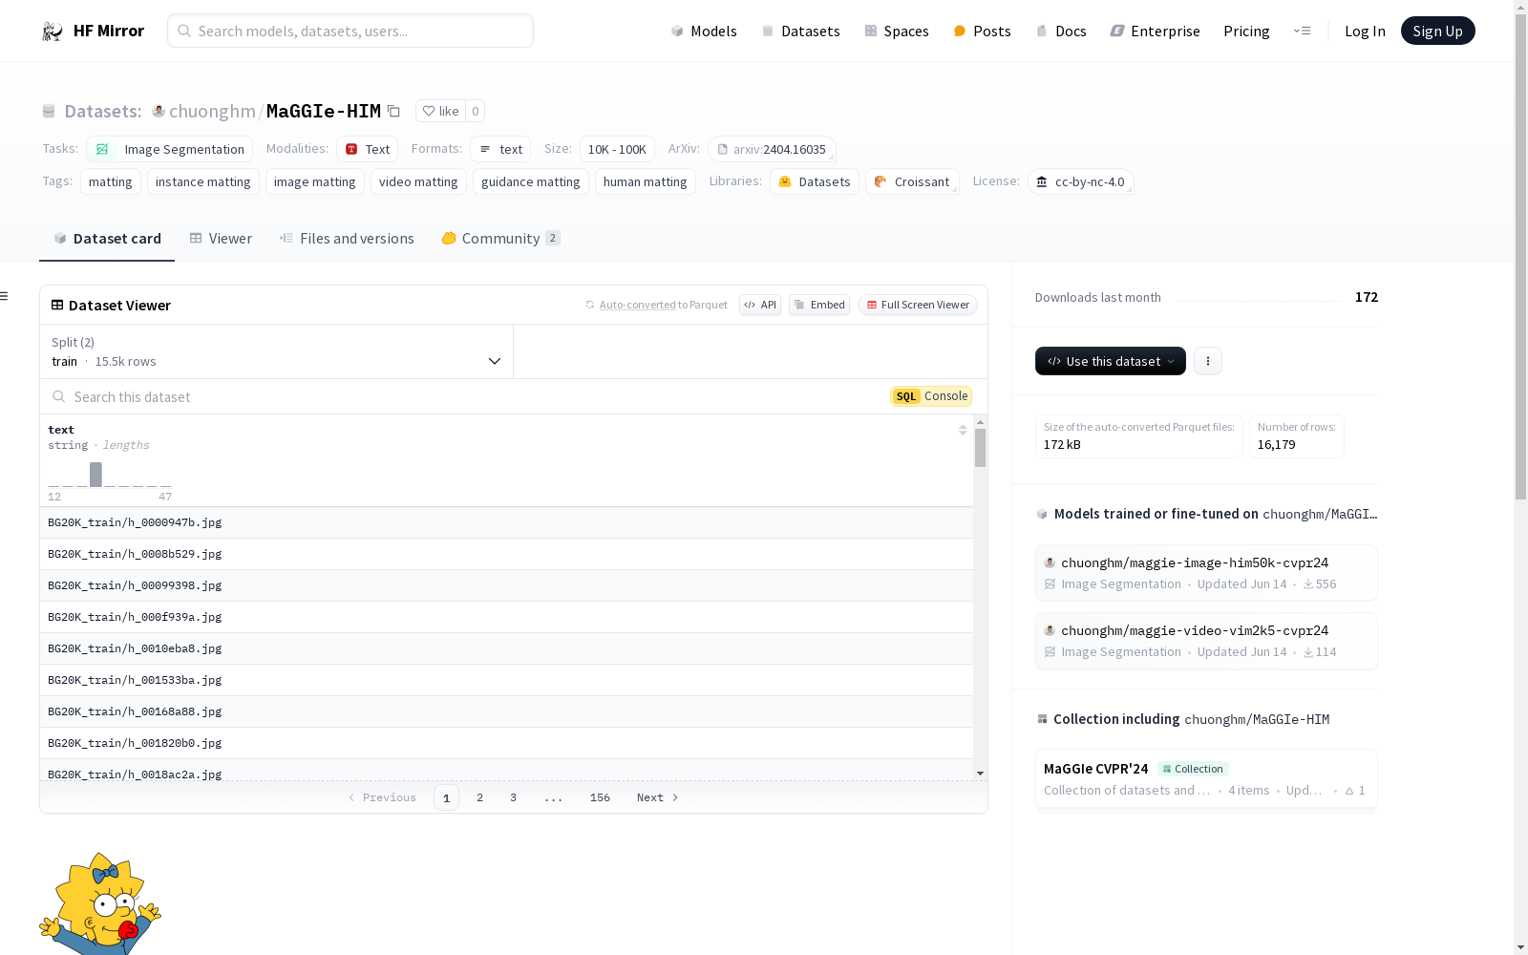The image size is (1528, 955).
Task: Go to Datasets in the top navigation
Action: [x=800, y=31]
